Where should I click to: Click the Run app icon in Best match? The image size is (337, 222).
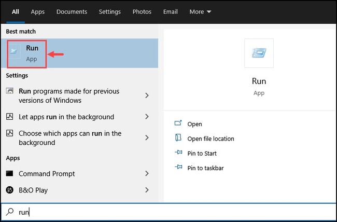pyautogui.click(x=14, y=51)
